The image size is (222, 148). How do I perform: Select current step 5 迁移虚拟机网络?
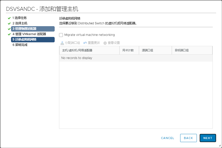point(24,40)
